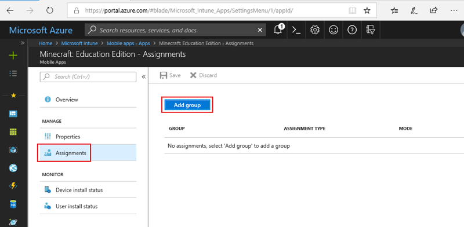Screen dimensions: 464x227
Task: Open Cosmos DB planet icon
Action: coord(13,222)
